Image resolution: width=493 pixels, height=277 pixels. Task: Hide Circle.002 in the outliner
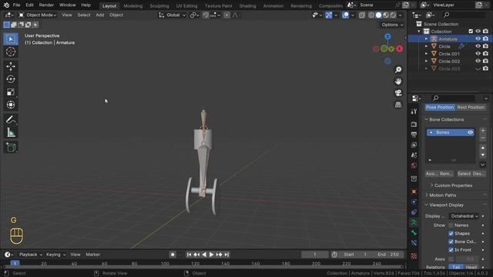(478, 61)
